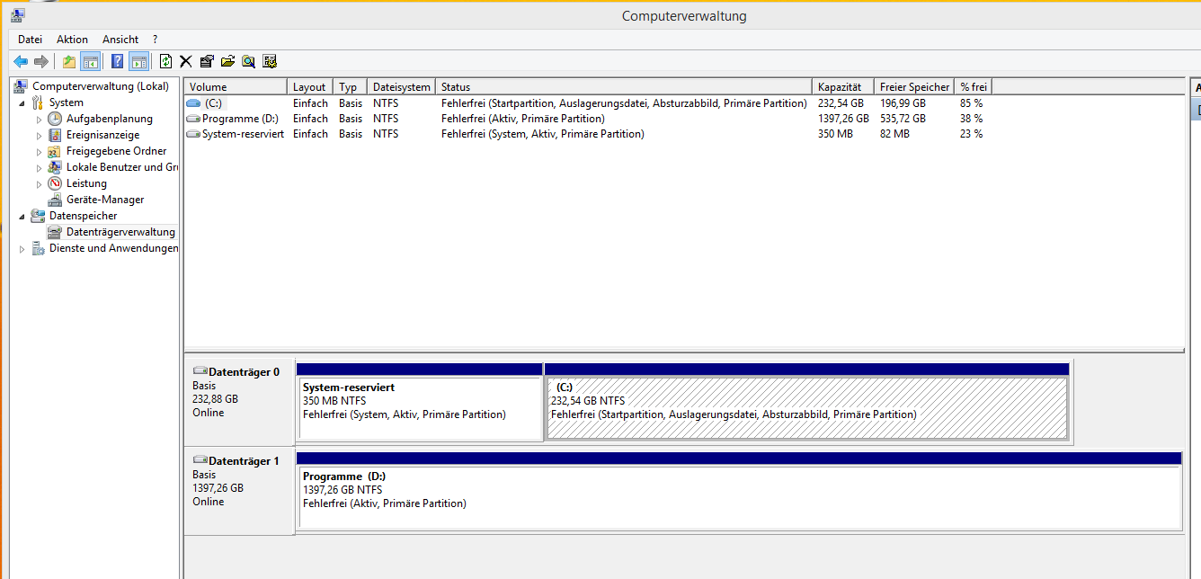Toggle the action pane toolbar button
The width and height of the screenshot is (1201, 579).
[x=138, y=61]
